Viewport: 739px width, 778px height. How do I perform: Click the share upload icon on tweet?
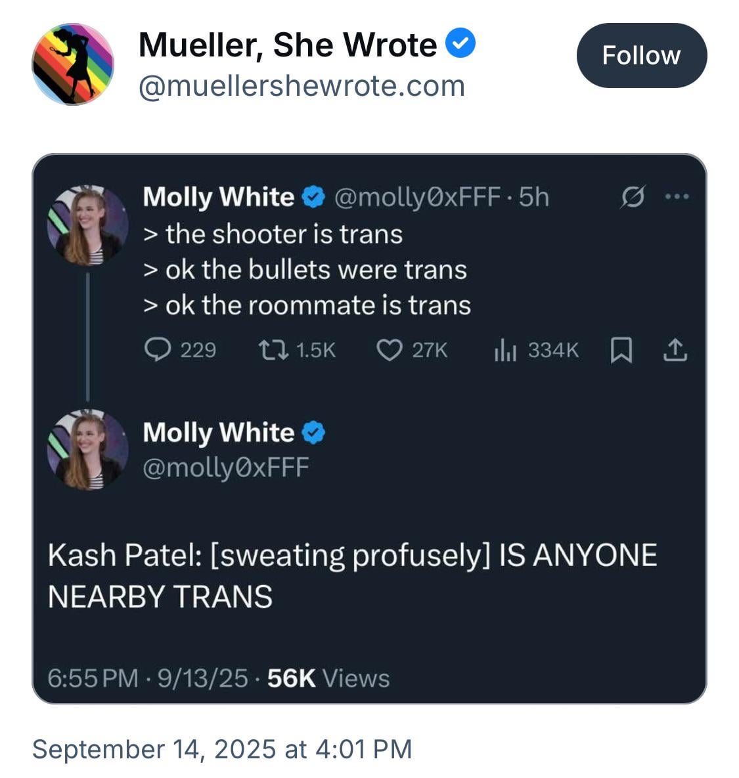coord(675,349)
